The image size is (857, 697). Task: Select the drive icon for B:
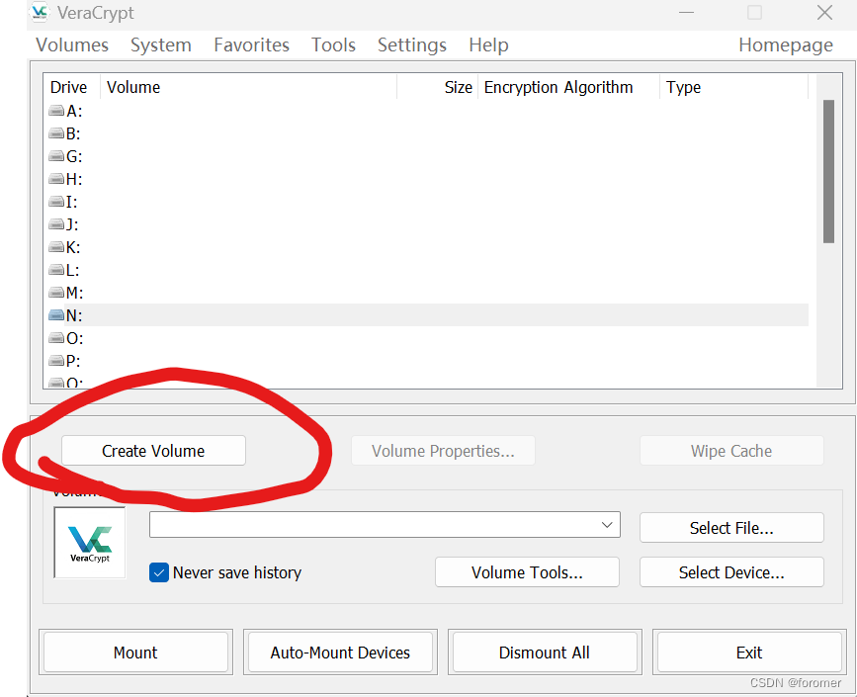tap(56, 133)
